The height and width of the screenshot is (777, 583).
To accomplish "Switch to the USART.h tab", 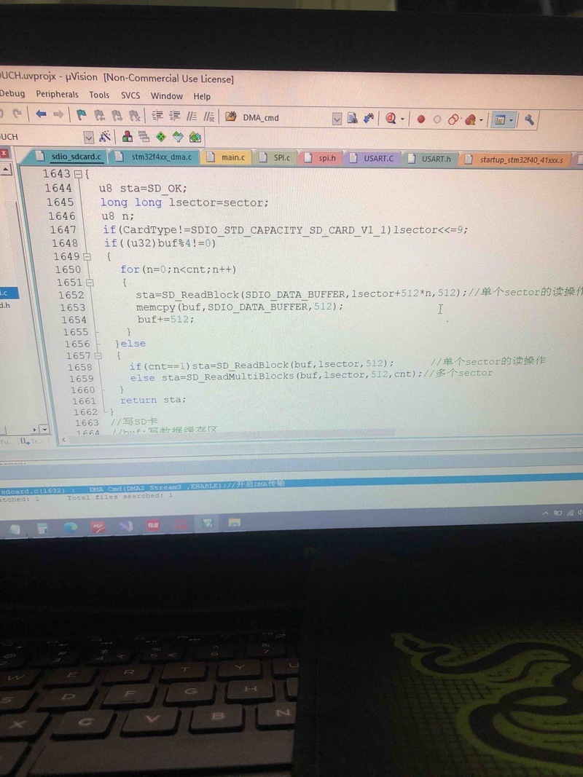I will 430,159.
